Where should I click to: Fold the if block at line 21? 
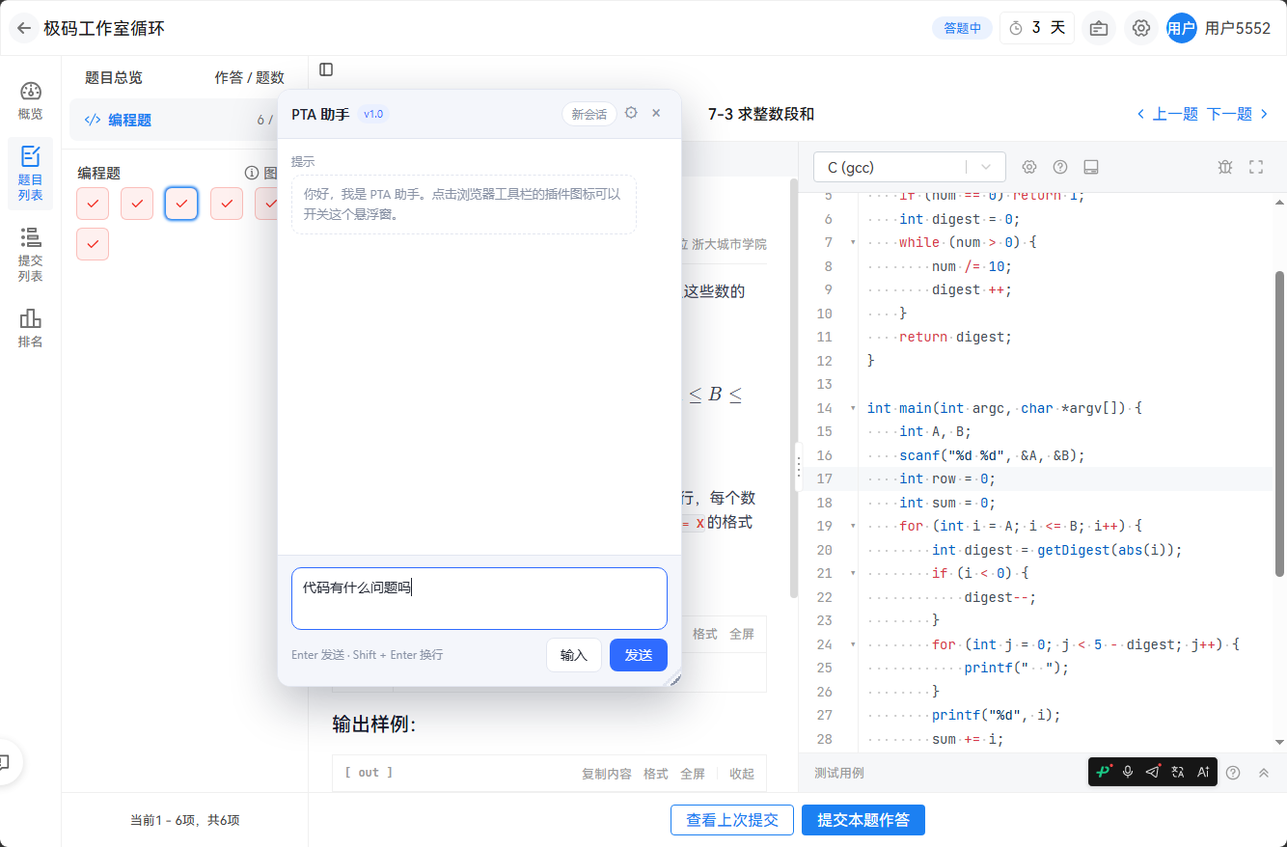853,574
